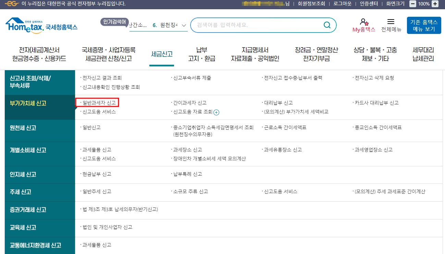Open 전체메뉴 with the hamburger icon
445x254 pixels.
[391, 21]
